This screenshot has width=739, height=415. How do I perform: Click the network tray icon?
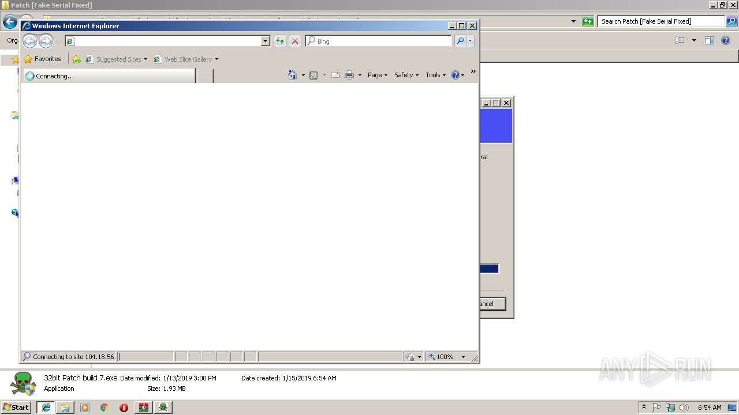click(670, 407)
